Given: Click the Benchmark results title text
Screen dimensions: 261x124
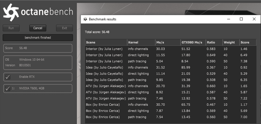Looking at the screenshot, I should coord(102,19).
